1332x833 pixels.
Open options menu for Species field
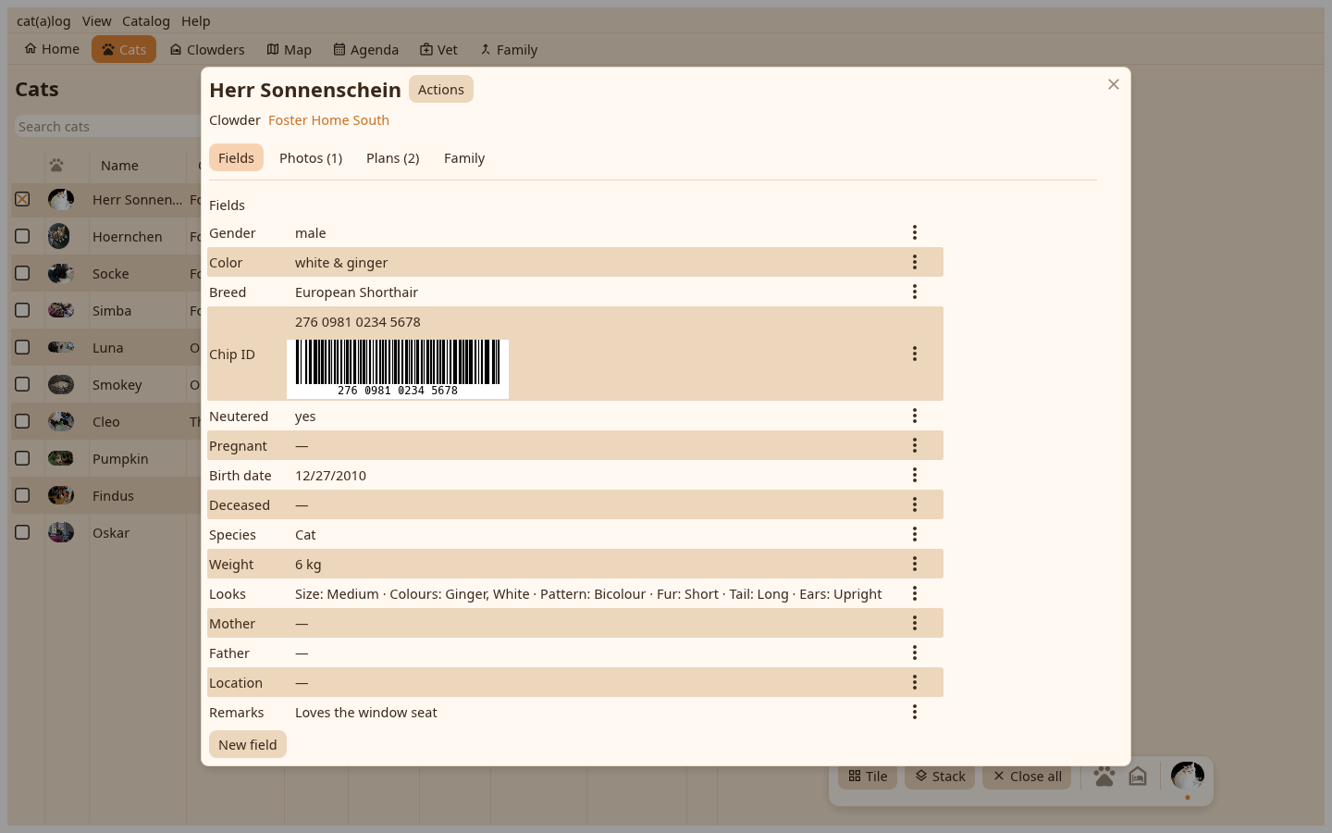coord(914,534)
